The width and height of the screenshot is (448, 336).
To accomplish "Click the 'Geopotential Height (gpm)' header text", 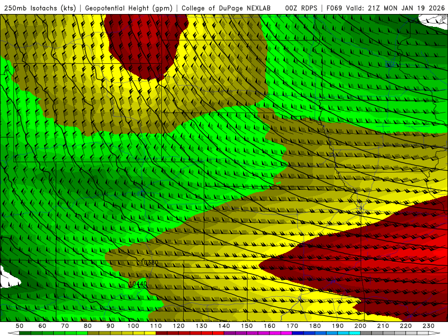I will click(x=129, y=8).
